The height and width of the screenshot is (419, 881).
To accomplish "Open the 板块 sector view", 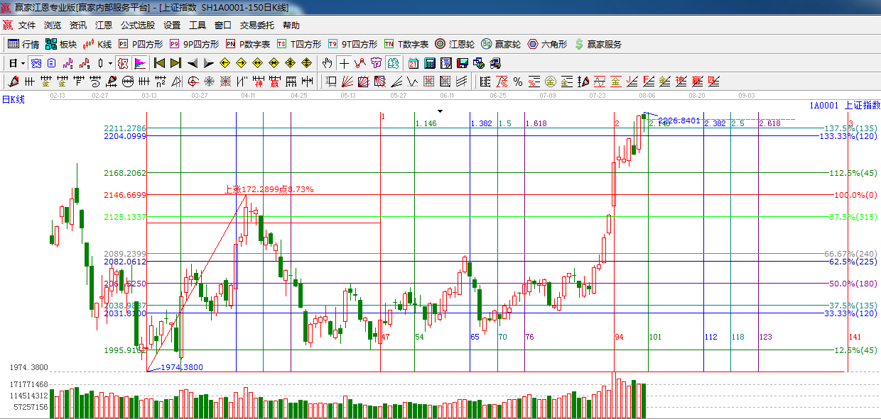I will click(60, 44).
